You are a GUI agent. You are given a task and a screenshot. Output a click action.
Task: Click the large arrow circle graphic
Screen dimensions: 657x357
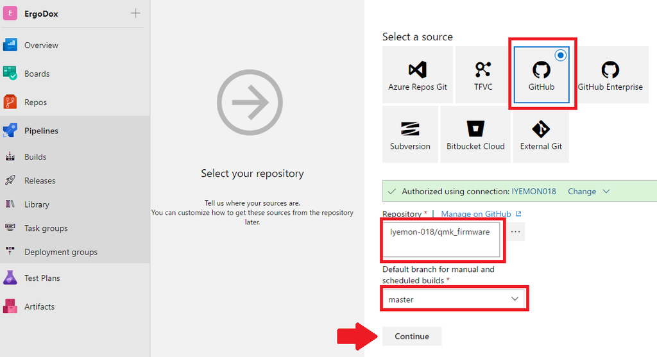[250, 102]
